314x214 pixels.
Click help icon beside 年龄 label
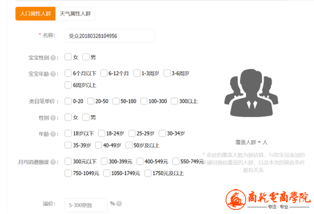pyautogui.click(x=53, y=134)
